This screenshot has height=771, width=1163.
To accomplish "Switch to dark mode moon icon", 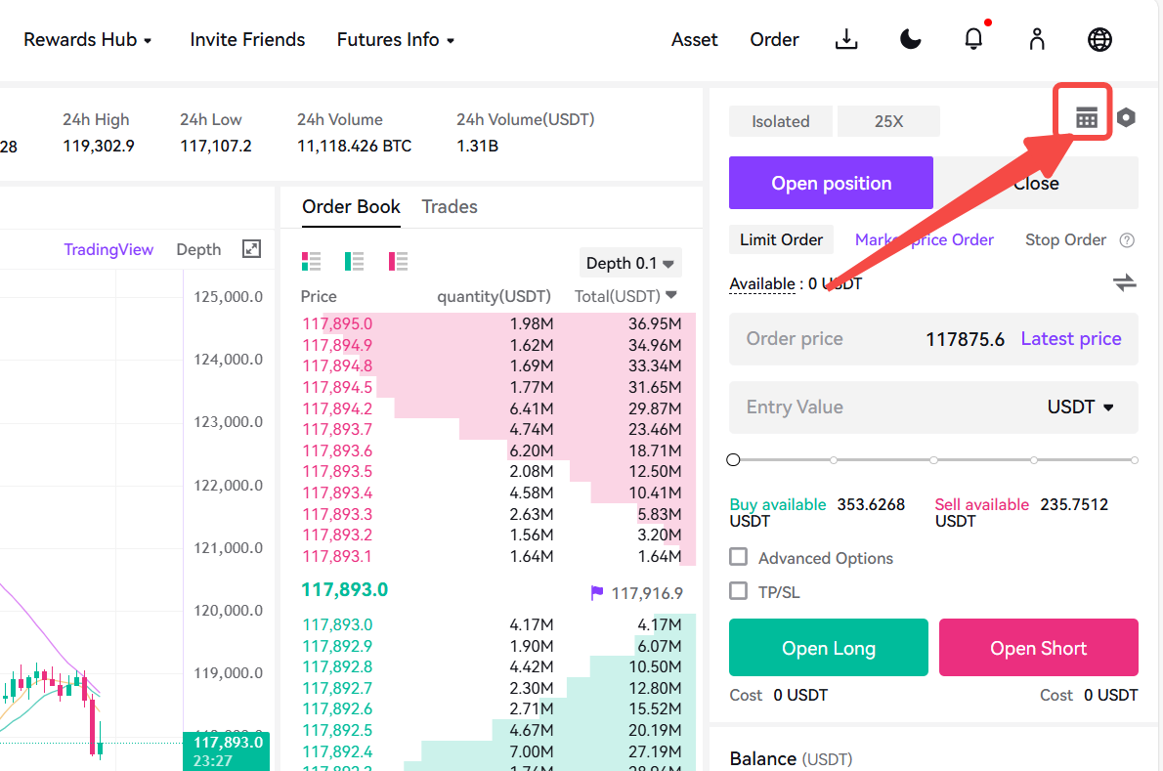I will pos(910,39).
